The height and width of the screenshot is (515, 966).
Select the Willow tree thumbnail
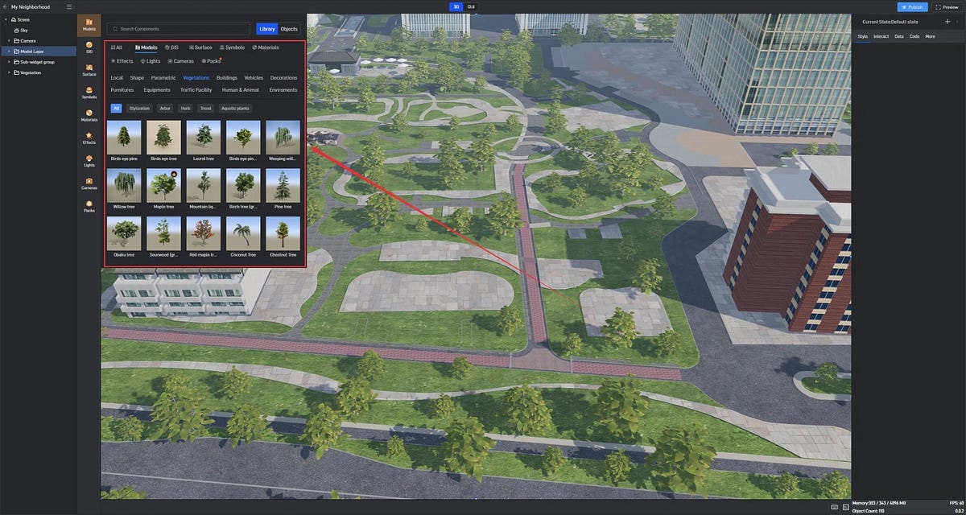pyautogui.click(x=123, y=185)
